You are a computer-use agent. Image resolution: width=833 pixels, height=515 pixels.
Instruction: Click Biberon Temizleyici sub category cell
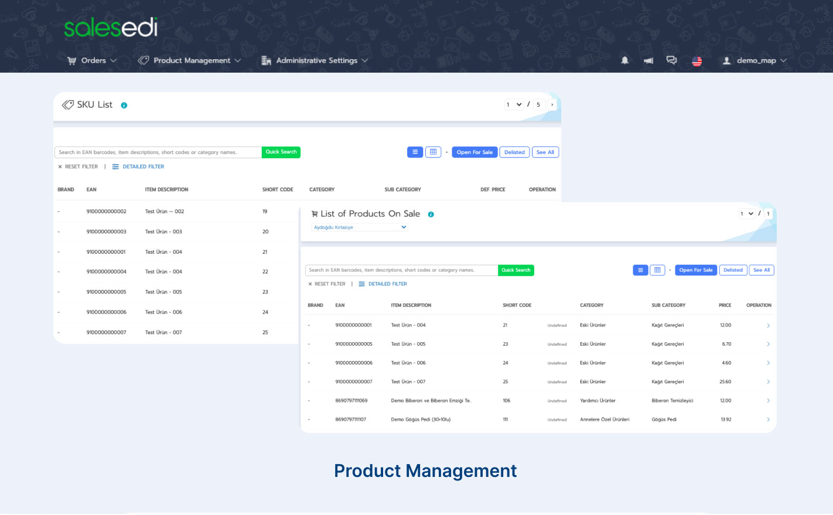672,401
